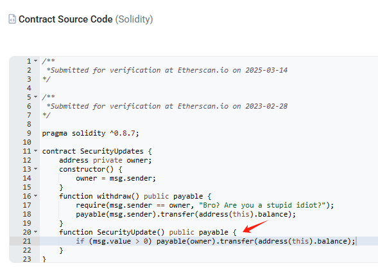Click the '*/' comment end on line 3
The image size is (378, 270).
[x=46, y=79]
